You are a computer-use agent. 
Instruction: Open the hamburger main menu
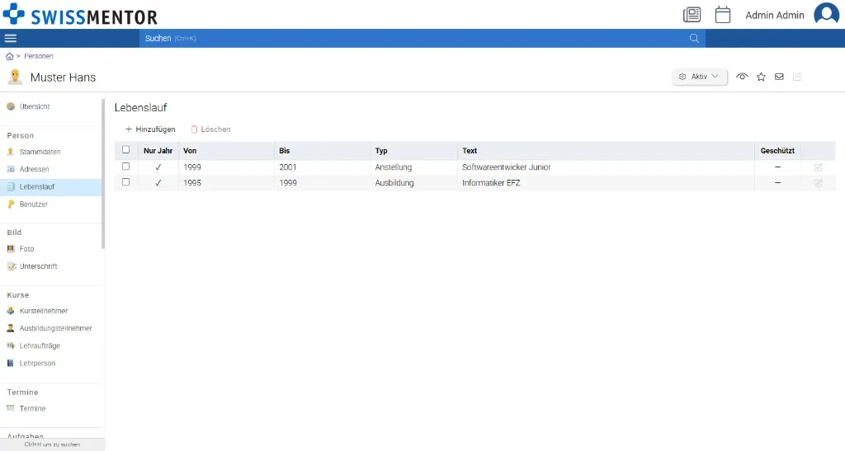pos(10,38)
